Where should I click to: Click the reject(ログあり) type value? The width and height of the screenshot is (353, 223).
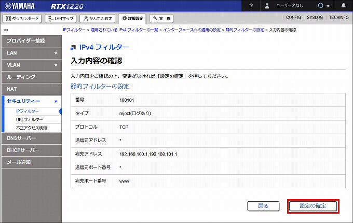point(135,113)
